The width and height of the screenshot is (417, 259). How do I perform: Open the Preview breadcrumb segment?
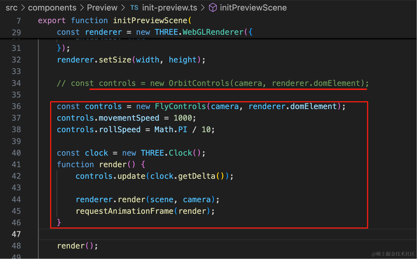pos(102,8)
